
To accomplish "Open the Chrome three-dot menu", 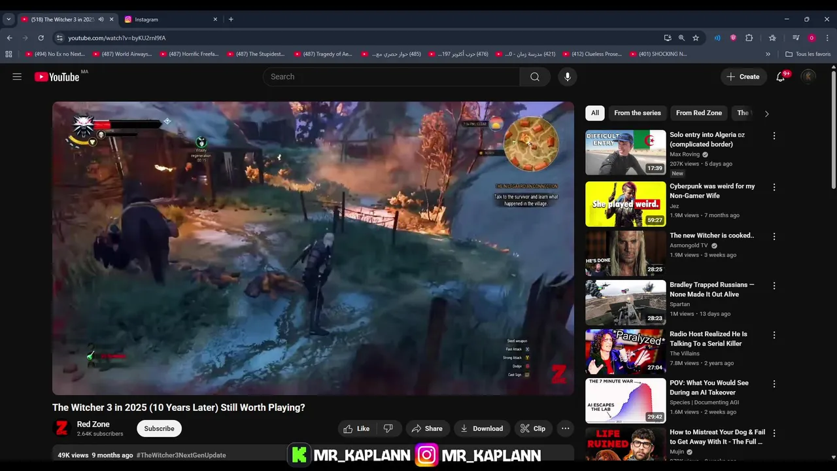I will [x=827, y=38].
